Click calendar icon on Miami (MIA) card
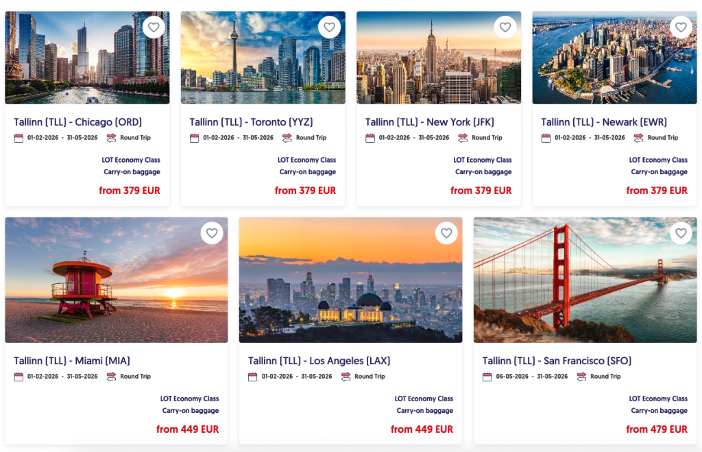702x452 pixels. pos(19,377)
